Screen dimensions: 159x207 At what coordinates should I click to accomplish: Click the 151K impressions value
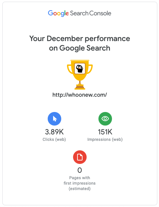tap(105, 132)
